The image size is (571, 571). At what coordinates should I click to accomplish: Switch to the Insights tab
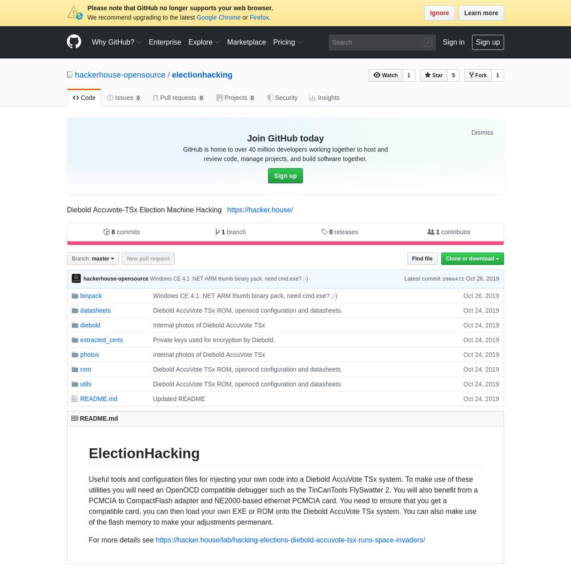[x=324, y=98]
